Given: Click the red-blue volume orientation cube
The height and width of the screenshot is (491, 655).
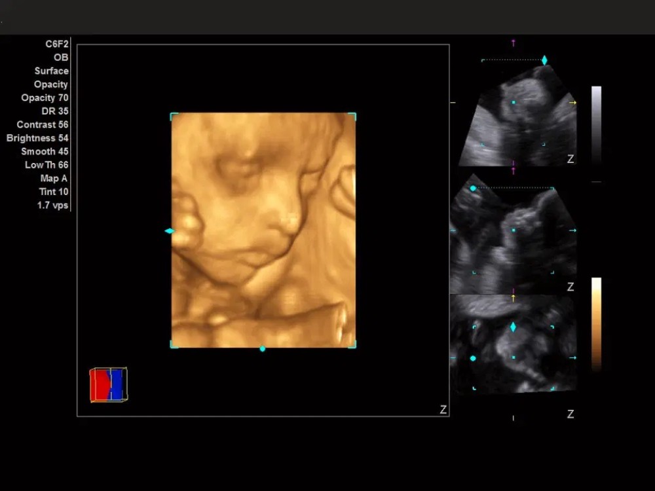Looking at the screenshot, I should tap(109, 384).
